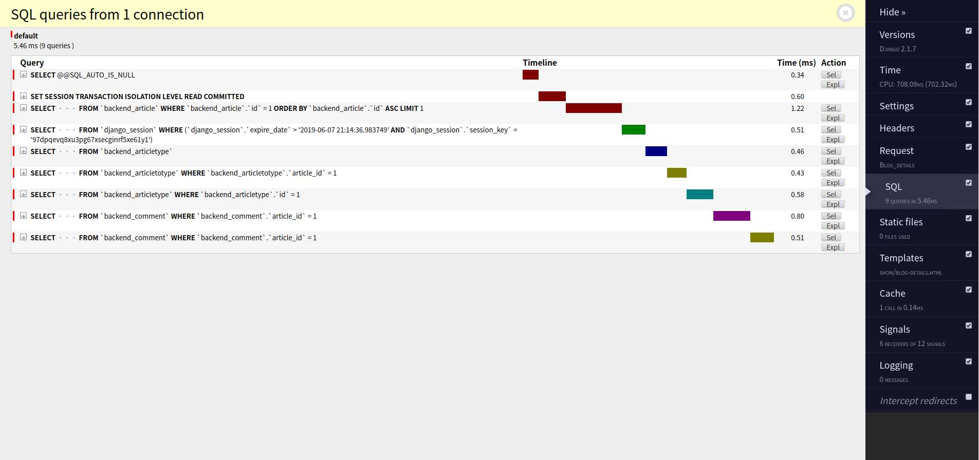Expand the last backend_comment query taking 0.51 ms
Screen dimensions: 979x460
(x=23, y=237)
